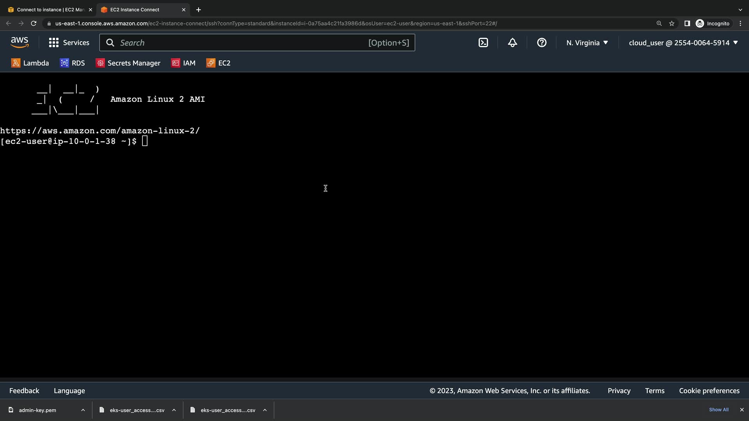Viewport: 749px width, 421px height.
Task: Open the Services grid menu
Action: click(x=69, y=43)
